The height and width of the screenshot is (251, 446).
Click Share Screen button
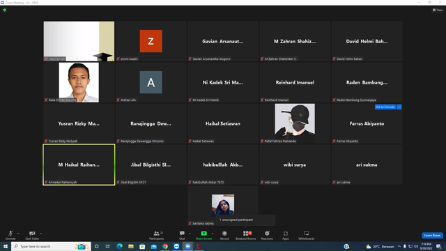point(203,235)
